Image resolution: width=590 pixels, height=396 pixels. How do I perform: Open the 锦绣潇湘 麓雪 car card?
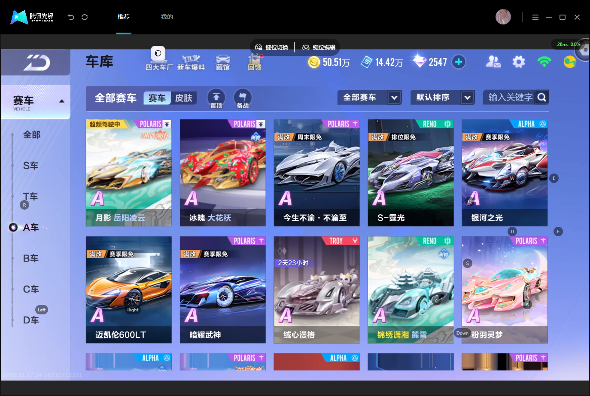coord(411,290)
